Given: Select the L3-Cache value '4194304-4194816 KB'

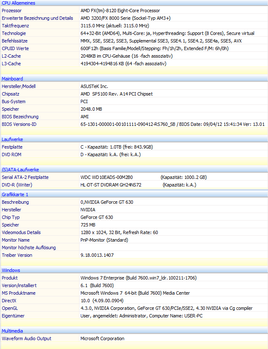Looking at the screenshot, I should tap(123, 64).
